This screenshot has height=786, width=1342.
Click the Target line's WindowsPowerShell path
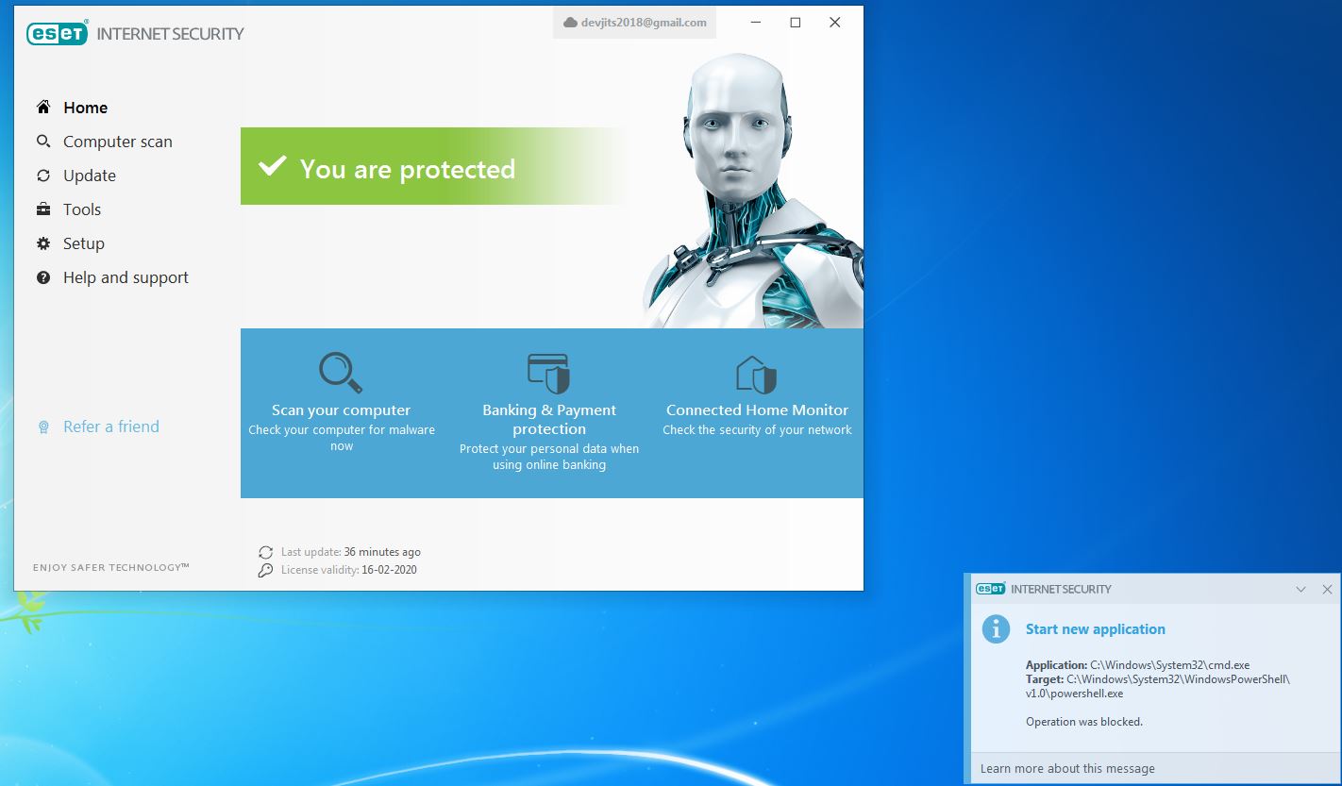tap(1158, 686)
